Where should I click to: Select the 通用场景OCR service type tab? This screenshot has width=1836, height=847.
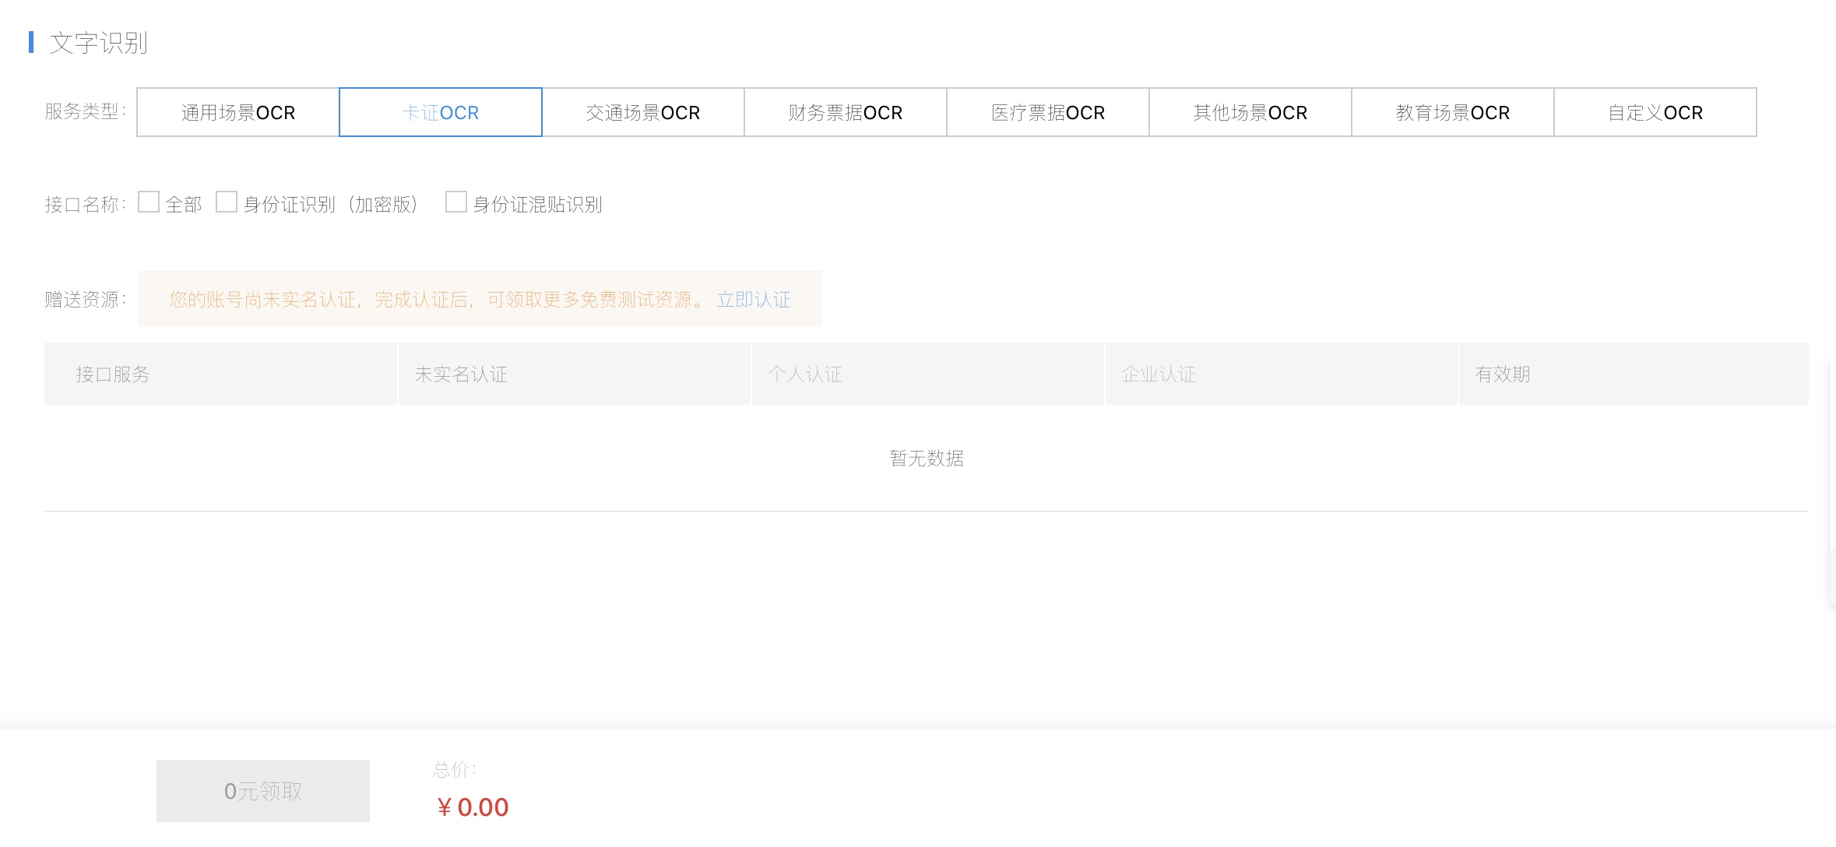[238, 113]
